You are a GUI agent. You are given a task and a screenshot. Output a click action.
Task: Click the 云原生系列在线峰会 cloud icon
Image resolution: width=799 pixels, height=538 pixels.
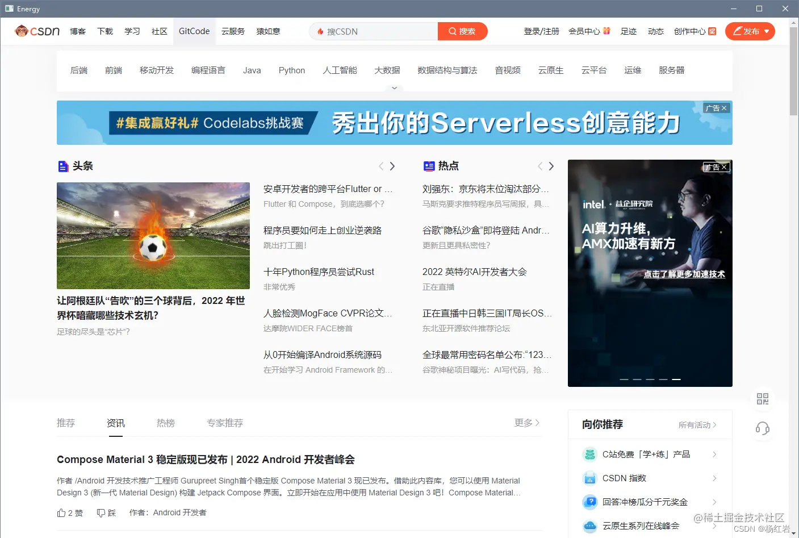tap(590, 526)
